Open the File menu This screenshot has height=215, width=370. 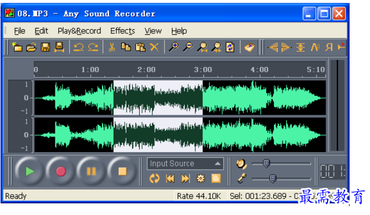20,31
